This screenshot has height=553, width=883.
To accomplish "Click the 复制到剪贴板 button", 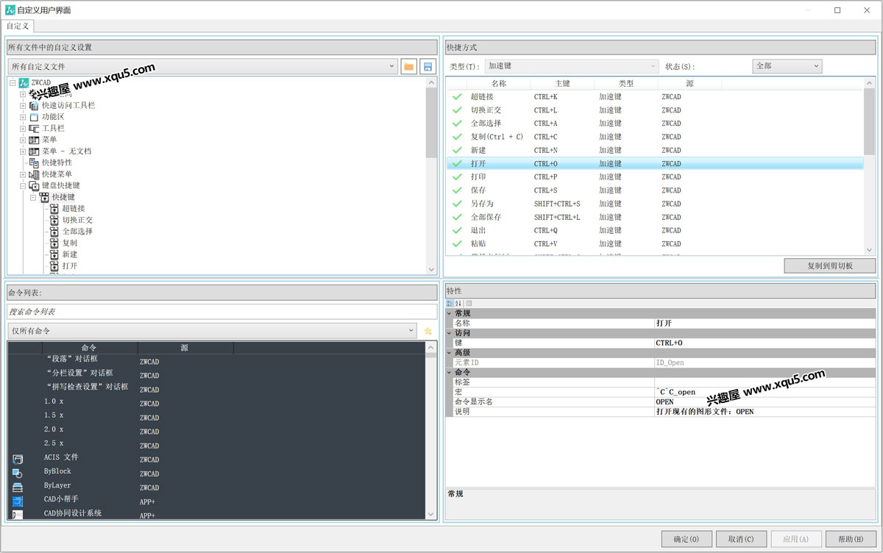I will point(830,265).
